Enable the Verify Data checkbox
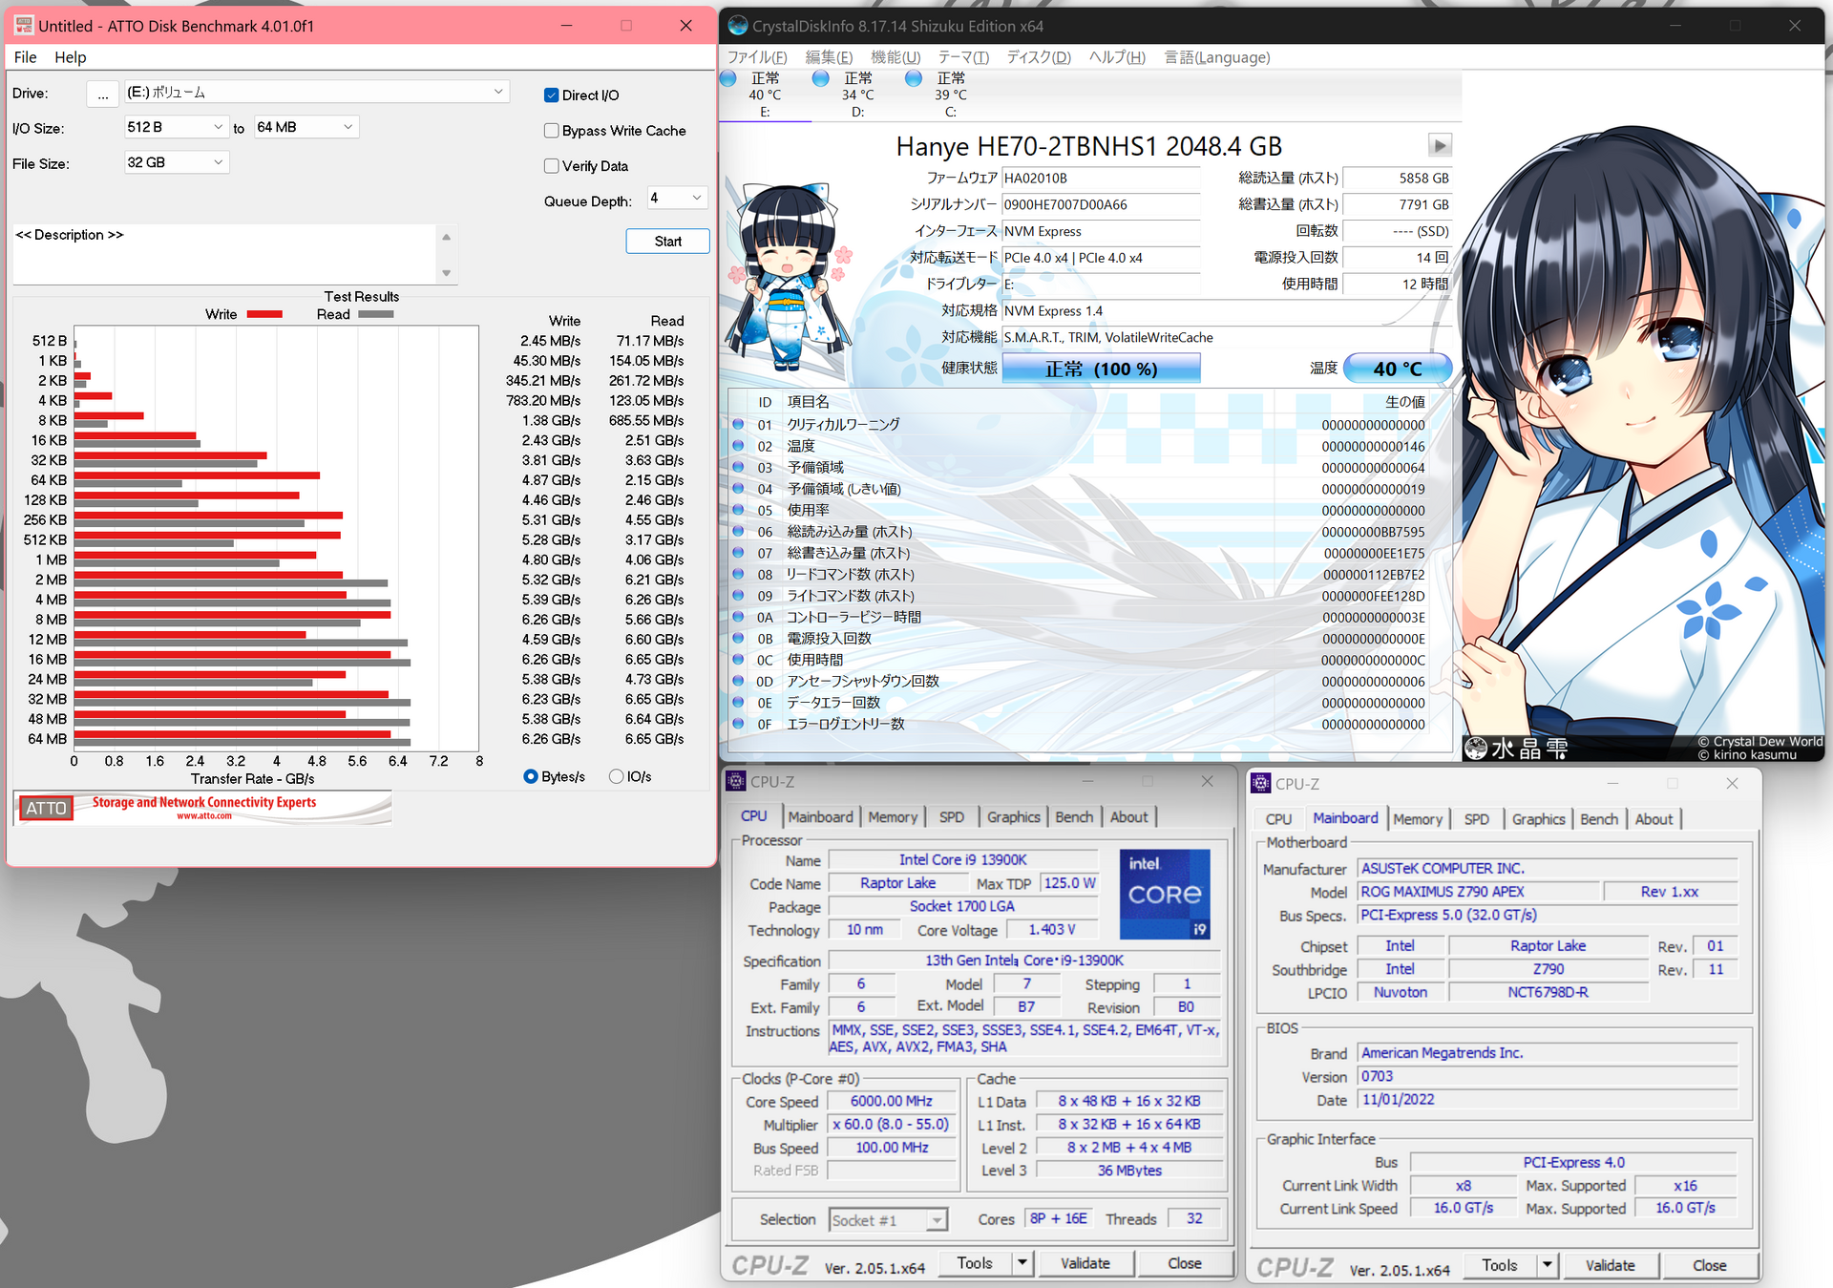This screenshot has width=1833, height=1288. coord(551,165)
